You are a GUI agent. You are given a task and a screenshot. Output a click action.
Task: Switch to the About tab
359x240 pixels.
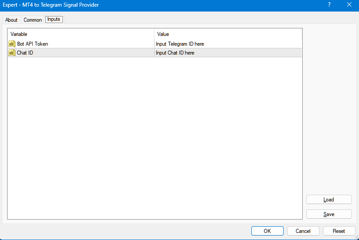pos(12,20)
